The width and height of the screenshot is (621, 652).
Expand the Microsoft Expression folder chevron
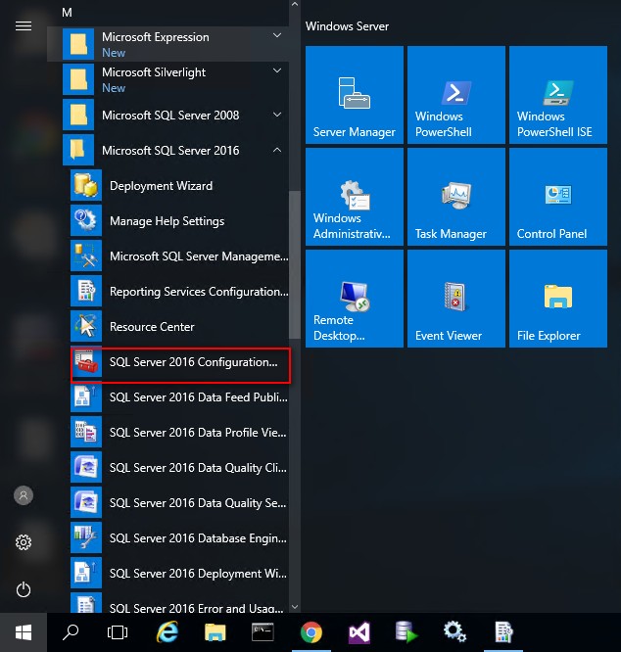[277, 36]
